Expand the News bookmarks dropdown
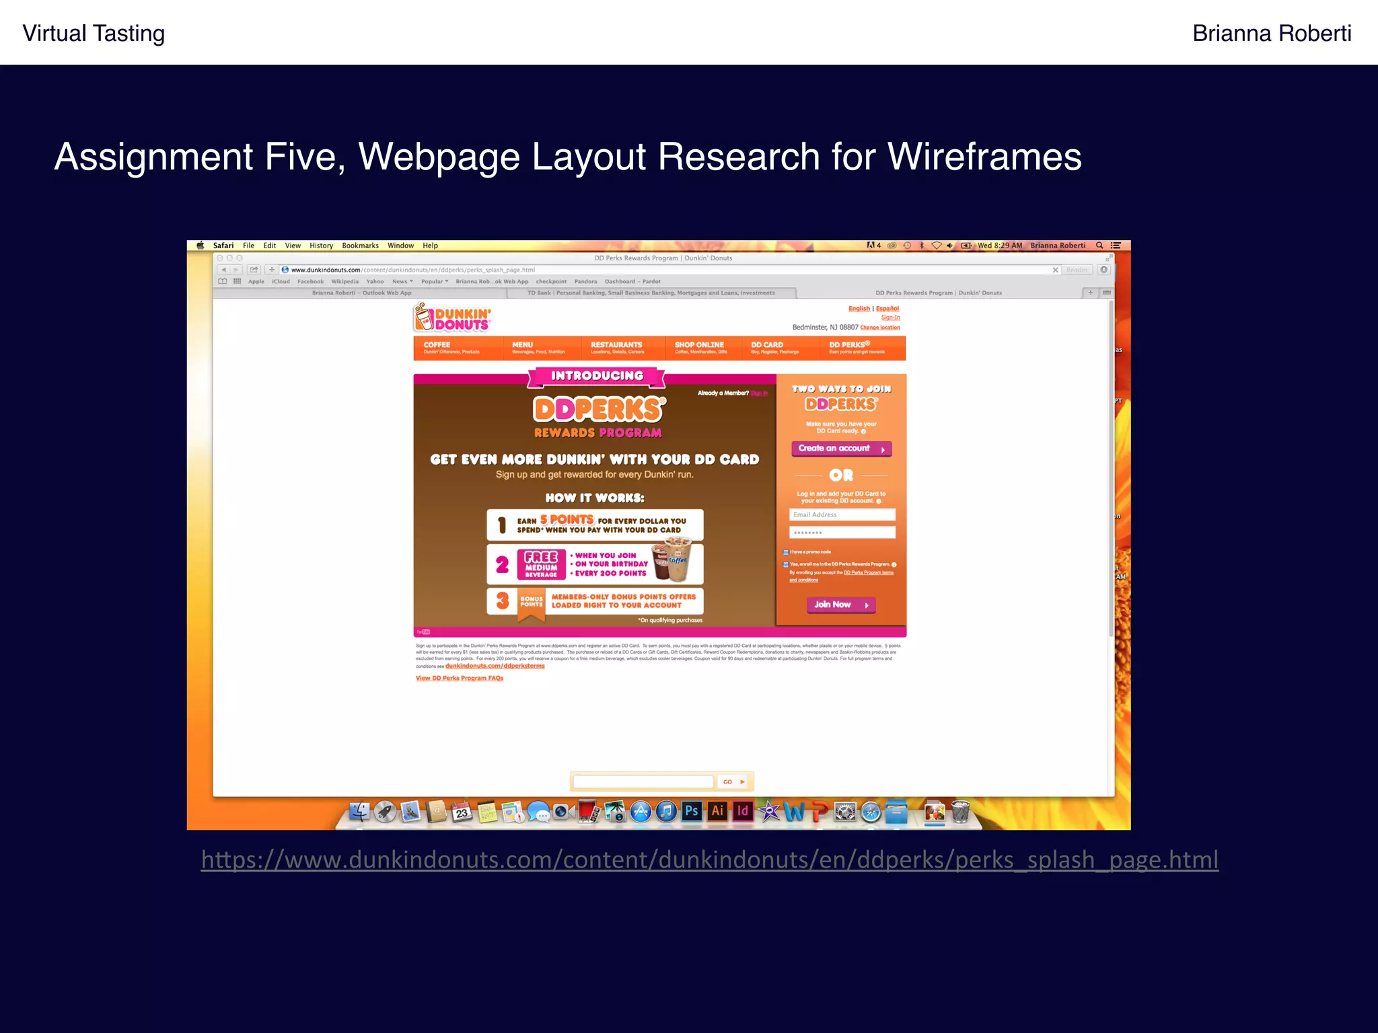 [402, 282]
